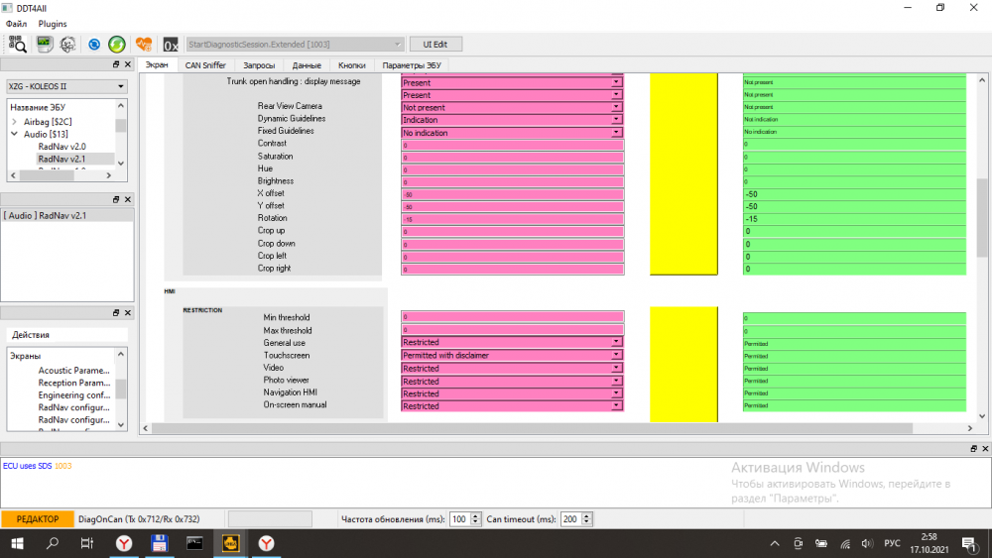
Task: Select the Acoustic Parame... screen item
Action: (73, 371)
